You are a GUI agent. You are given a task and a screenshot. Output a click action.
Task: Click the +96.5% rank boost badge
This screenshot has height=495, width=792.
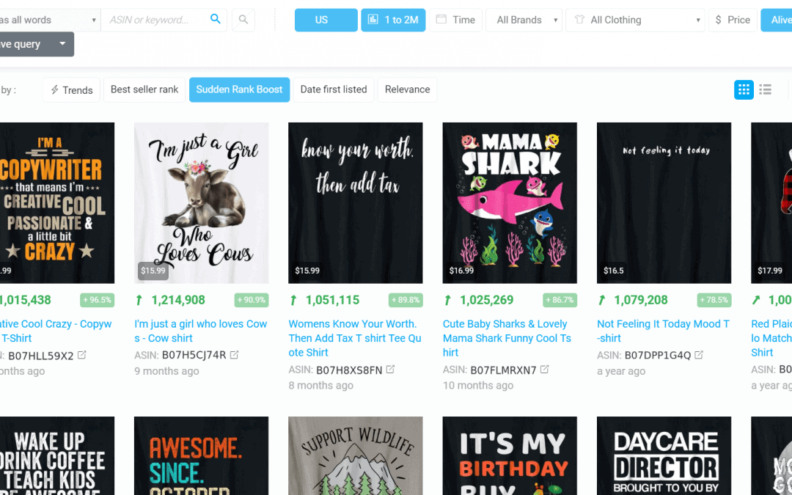click(97, 300)
